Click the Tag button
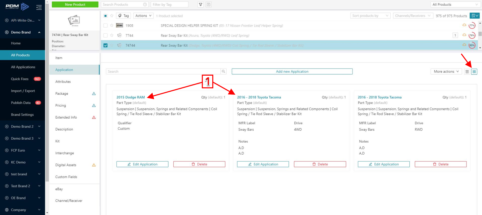 pos(123,16)
